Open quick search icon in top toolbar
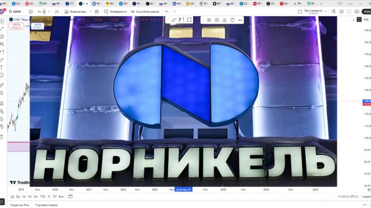 [x=334, y=12]
